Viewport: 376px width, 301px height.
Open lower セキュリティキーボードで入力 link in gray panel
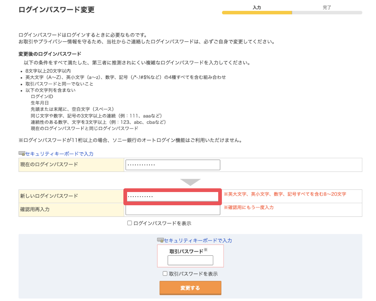198,240
